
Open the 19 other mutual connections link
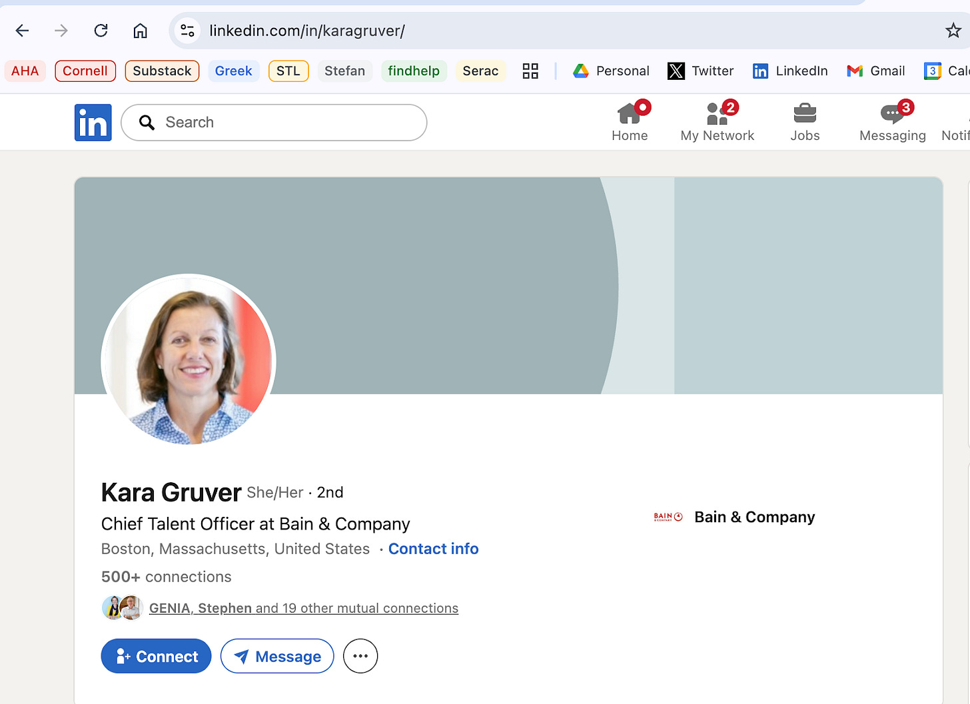pyautogui.click(x=304, y=608)
